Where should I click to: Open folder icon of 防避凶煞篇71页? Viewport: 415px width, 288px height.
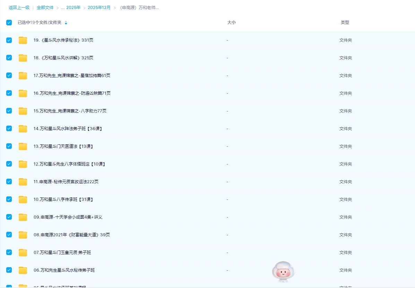tap(23, 93)
